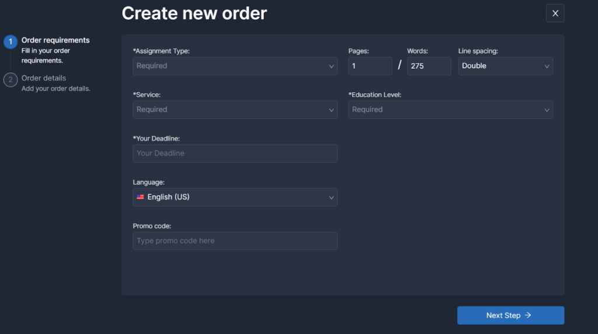Screen dimensions: 598x334
Task: Click the Education Level chevron arrow
Action: coord(547,110)
